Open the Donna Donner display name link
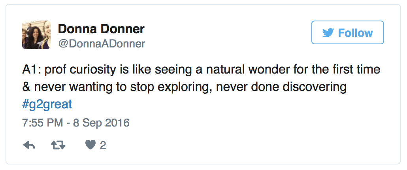The image size is (407, 170). 101,29
